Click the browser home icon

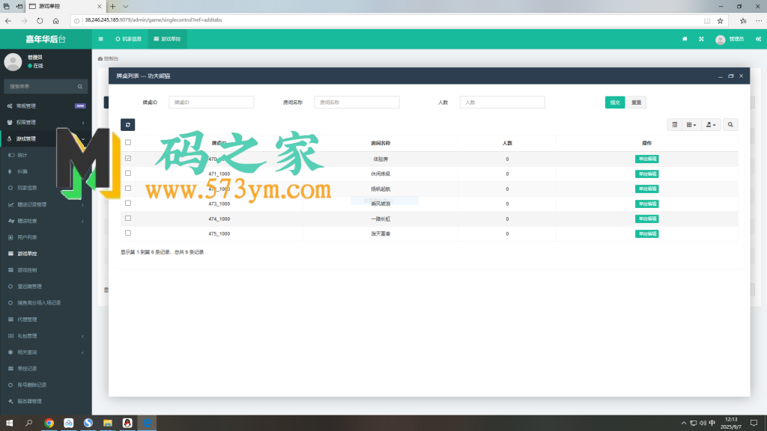55,20
